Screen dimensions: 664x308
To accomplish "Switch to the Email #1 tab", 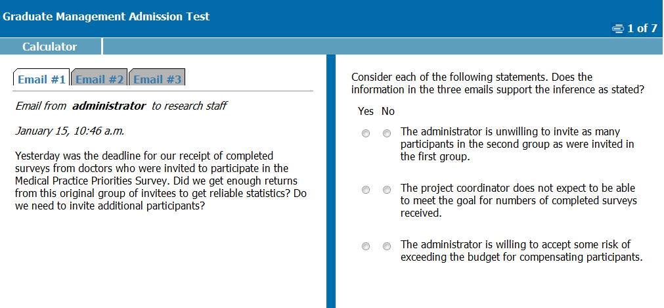I will click(41, 79).
